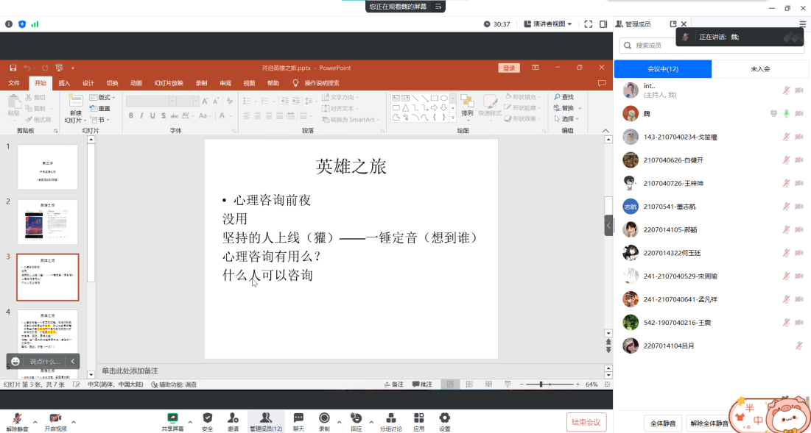Image resolution: width=811 pixels, height=433 pixels.
Task: Open the 分组讨论 breakout rooms icon
Action: click(390, 419)
